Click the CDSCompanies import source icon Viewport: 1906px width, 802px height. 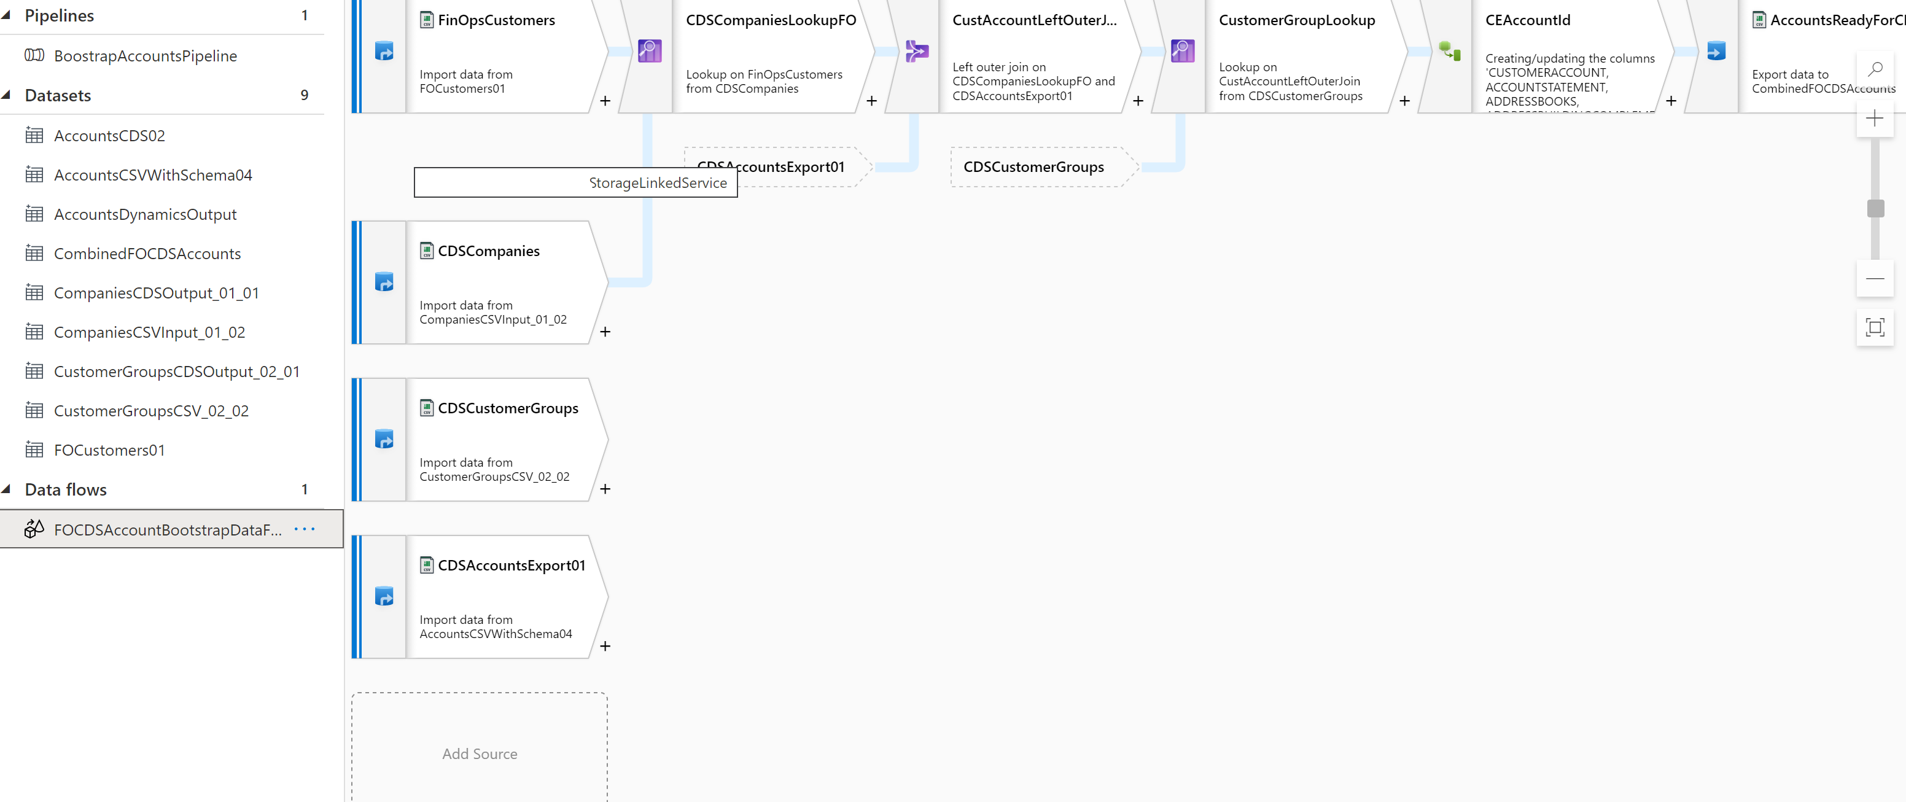click(383, 282)
